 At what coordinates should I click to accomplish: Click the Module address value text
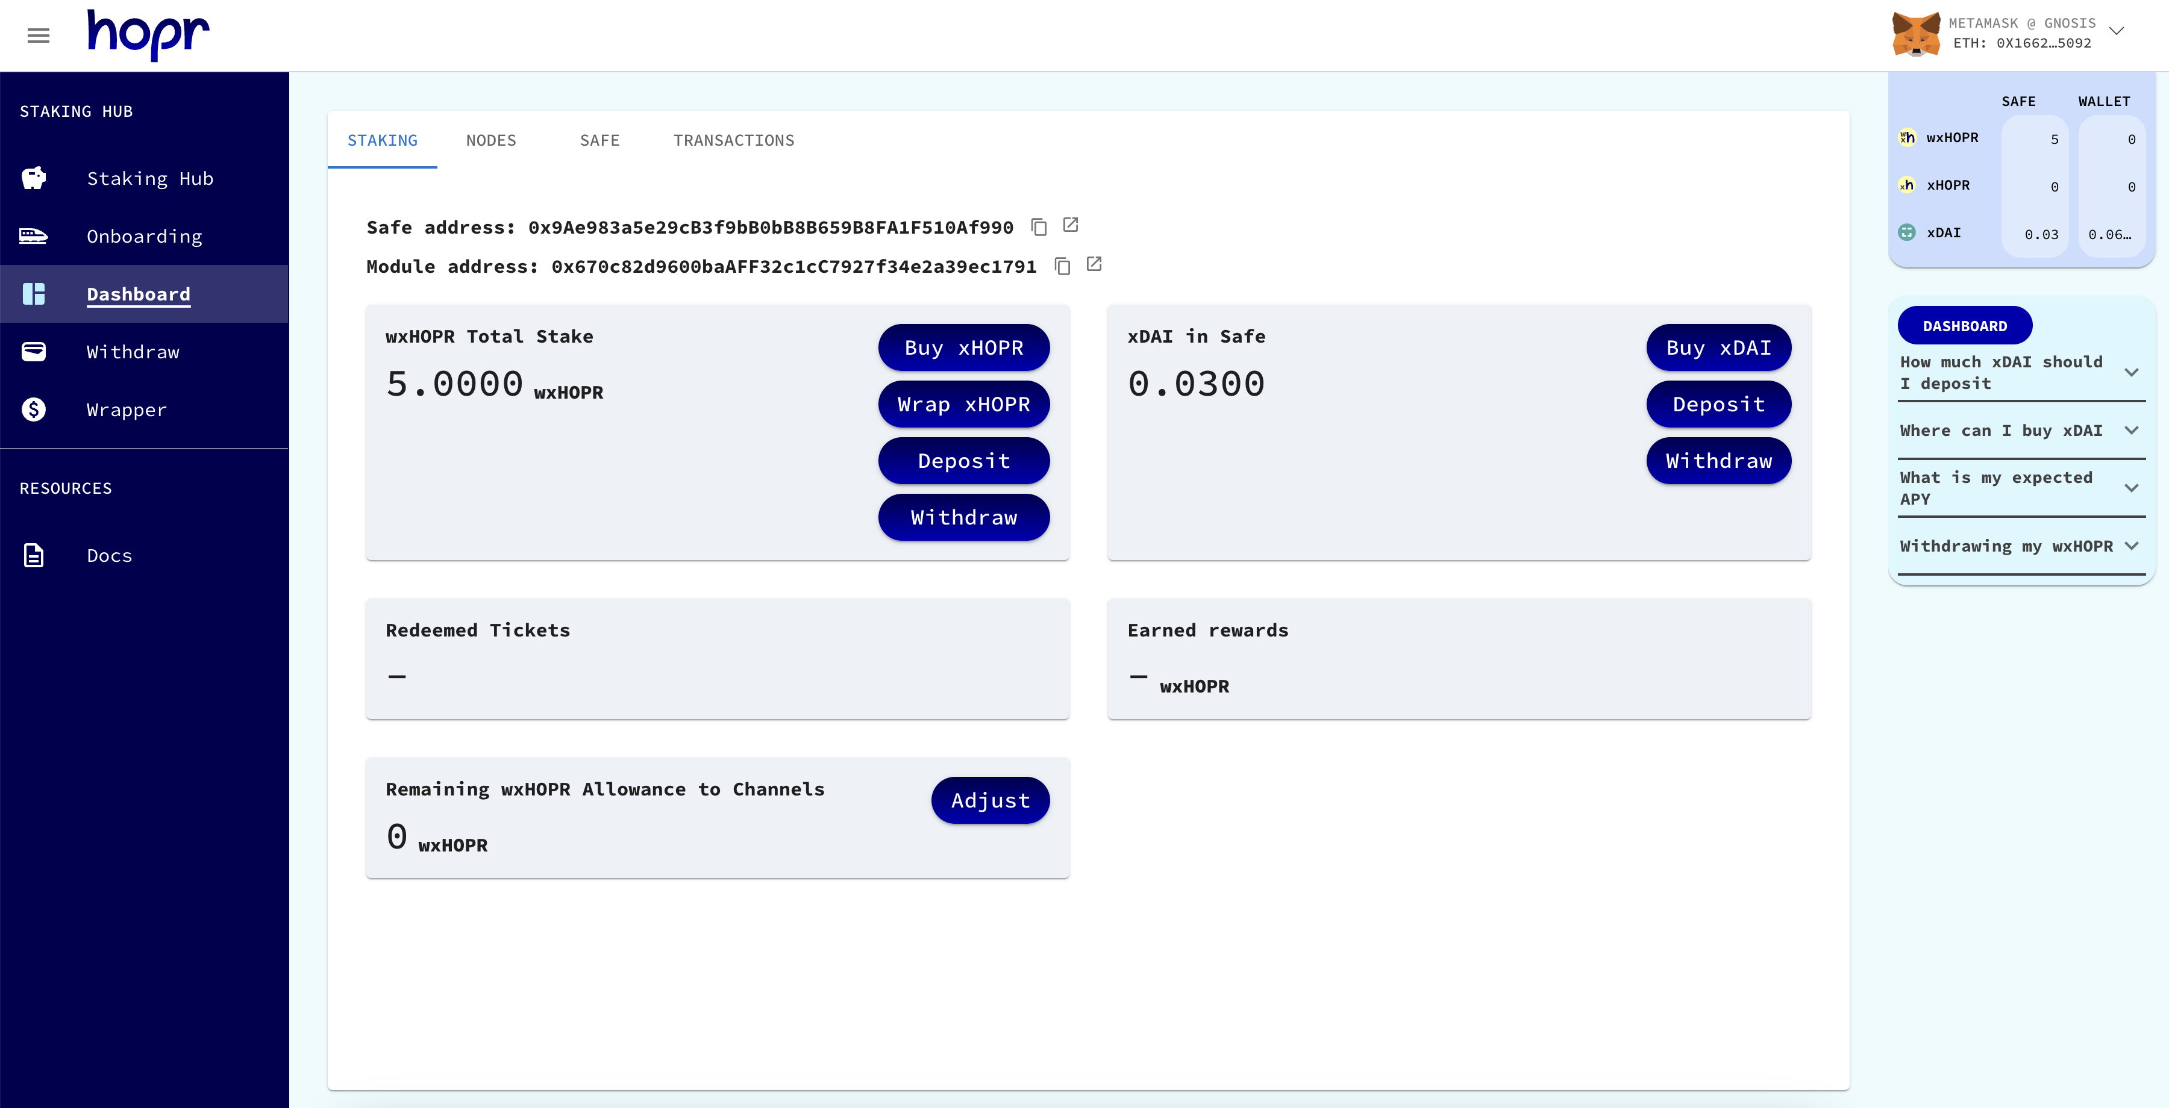pyautogui.click(x=793, y=267)
